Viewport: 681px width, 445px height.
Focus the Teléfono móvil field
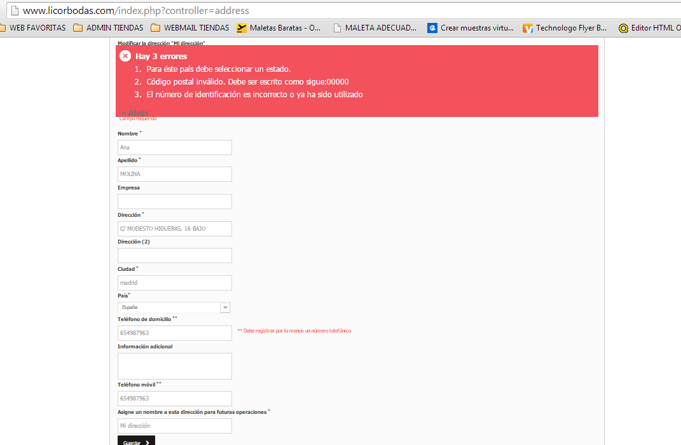click(175, 399)
